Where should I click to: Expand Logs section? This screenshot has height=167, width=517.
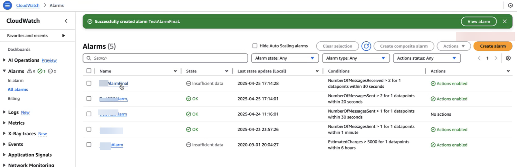[x=4, y=112]
